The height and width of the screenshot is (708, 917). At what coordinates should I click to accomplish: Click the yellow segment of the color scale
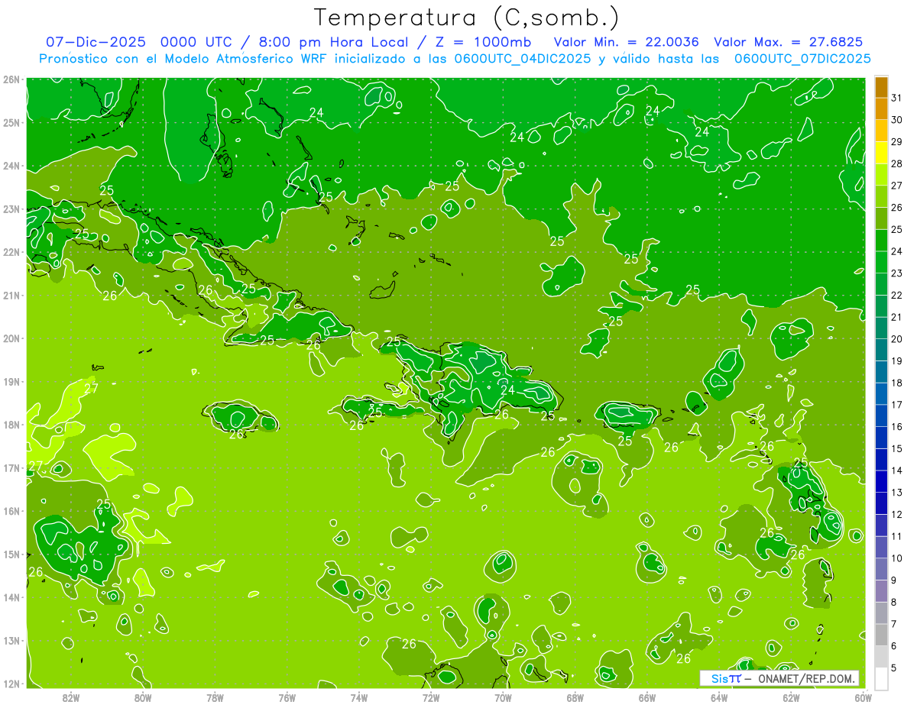click(x=881, y=153)
